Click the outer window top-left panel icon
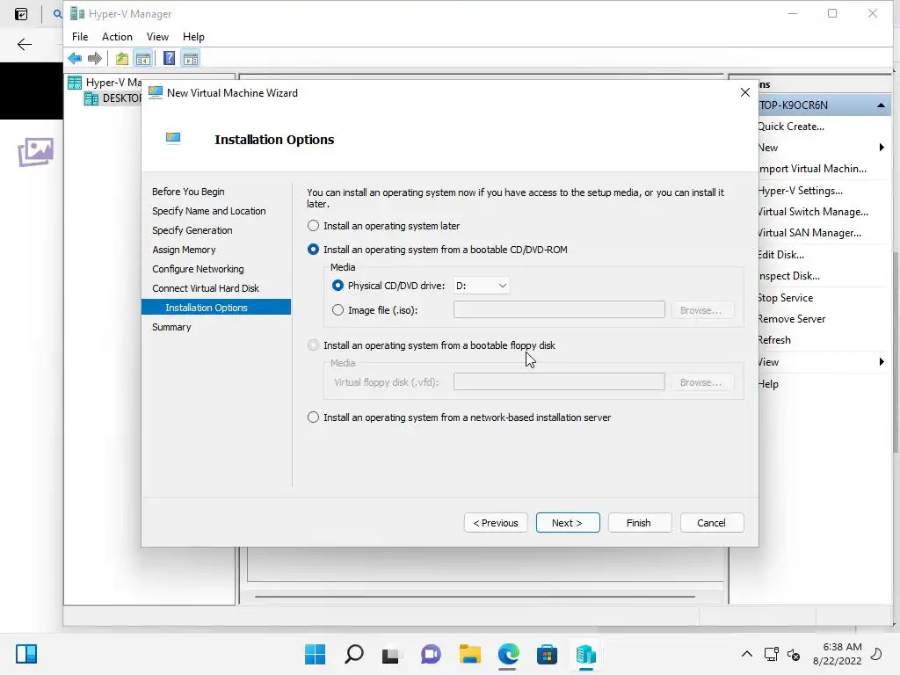 coord(21,14)
